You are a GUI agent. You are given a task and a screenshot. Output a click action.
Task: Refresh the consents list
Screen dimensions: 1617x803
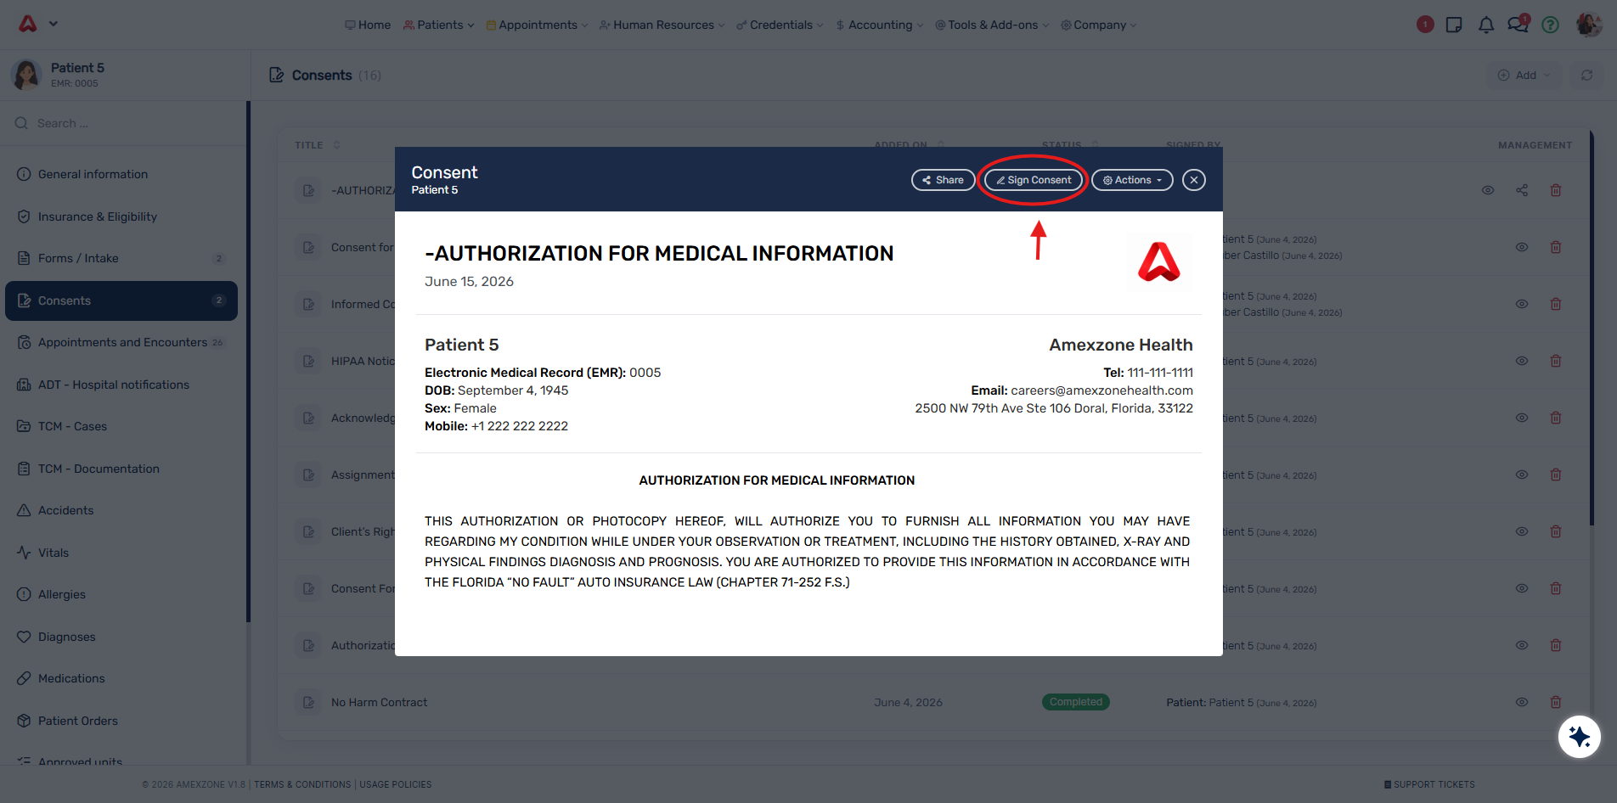click(1586, 75)
